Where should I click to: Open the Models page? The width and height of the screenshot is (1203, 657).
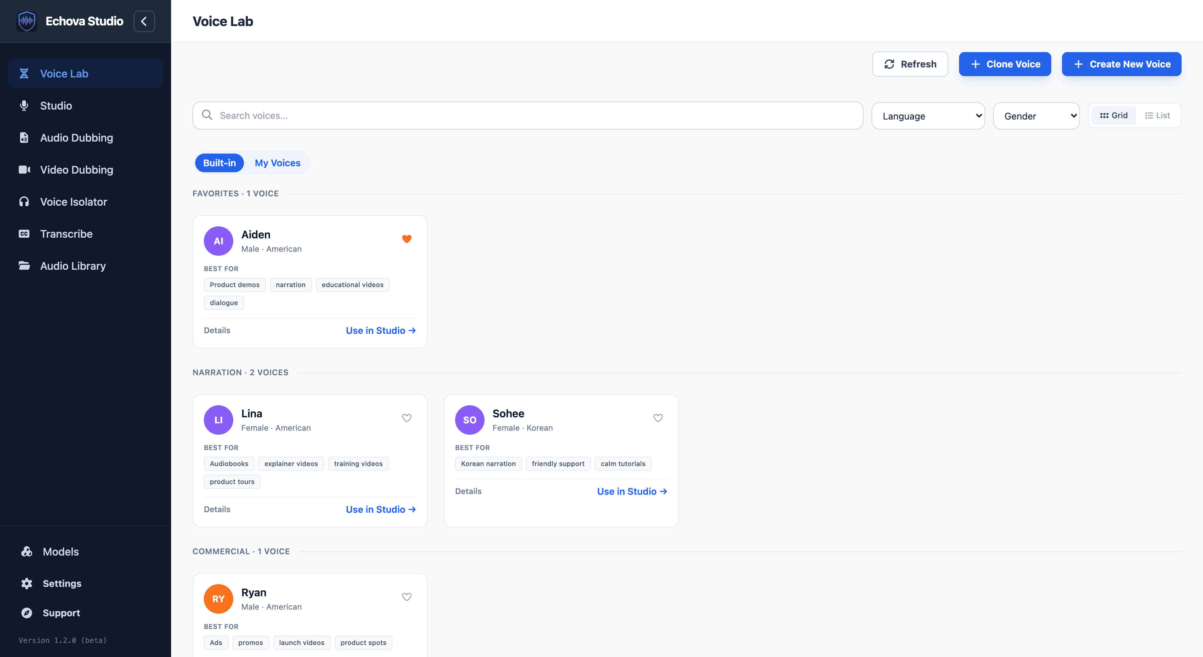coord(86,552)
